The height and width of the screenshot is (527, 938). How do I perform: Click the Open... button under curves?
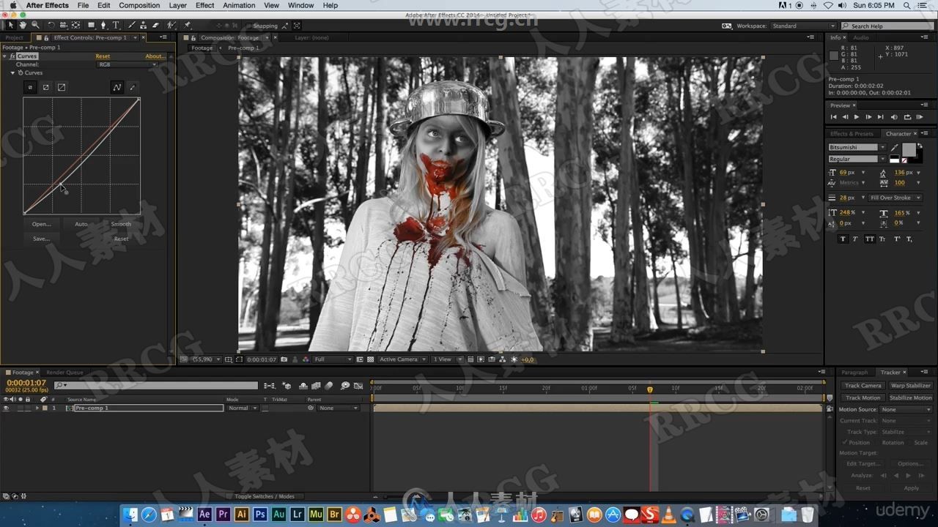41,224
